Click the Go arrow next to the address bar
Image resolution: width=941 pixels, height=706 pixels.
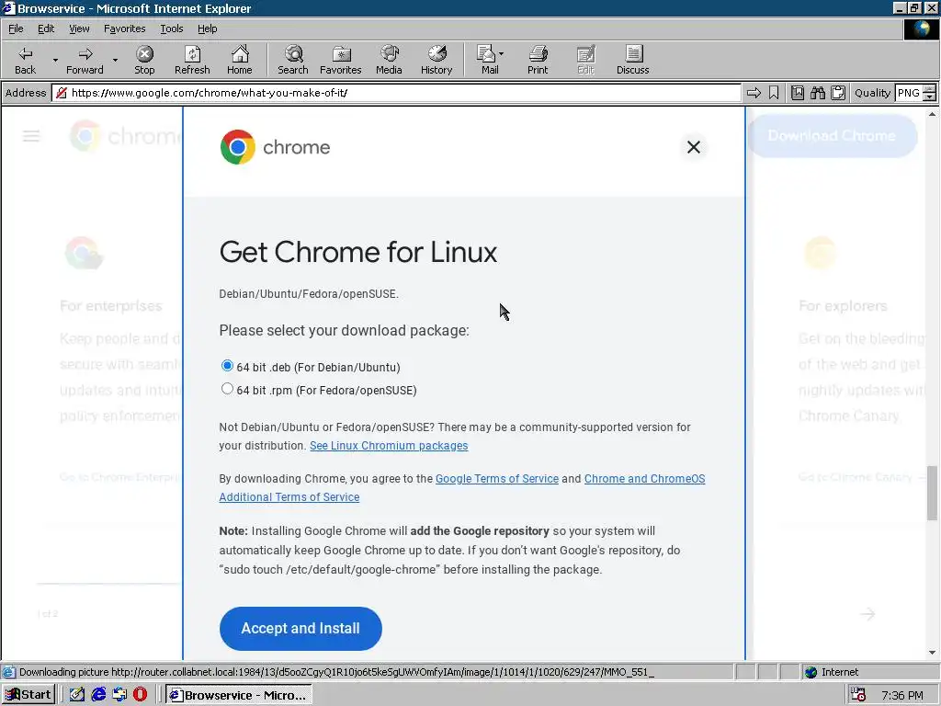point(754,93)
